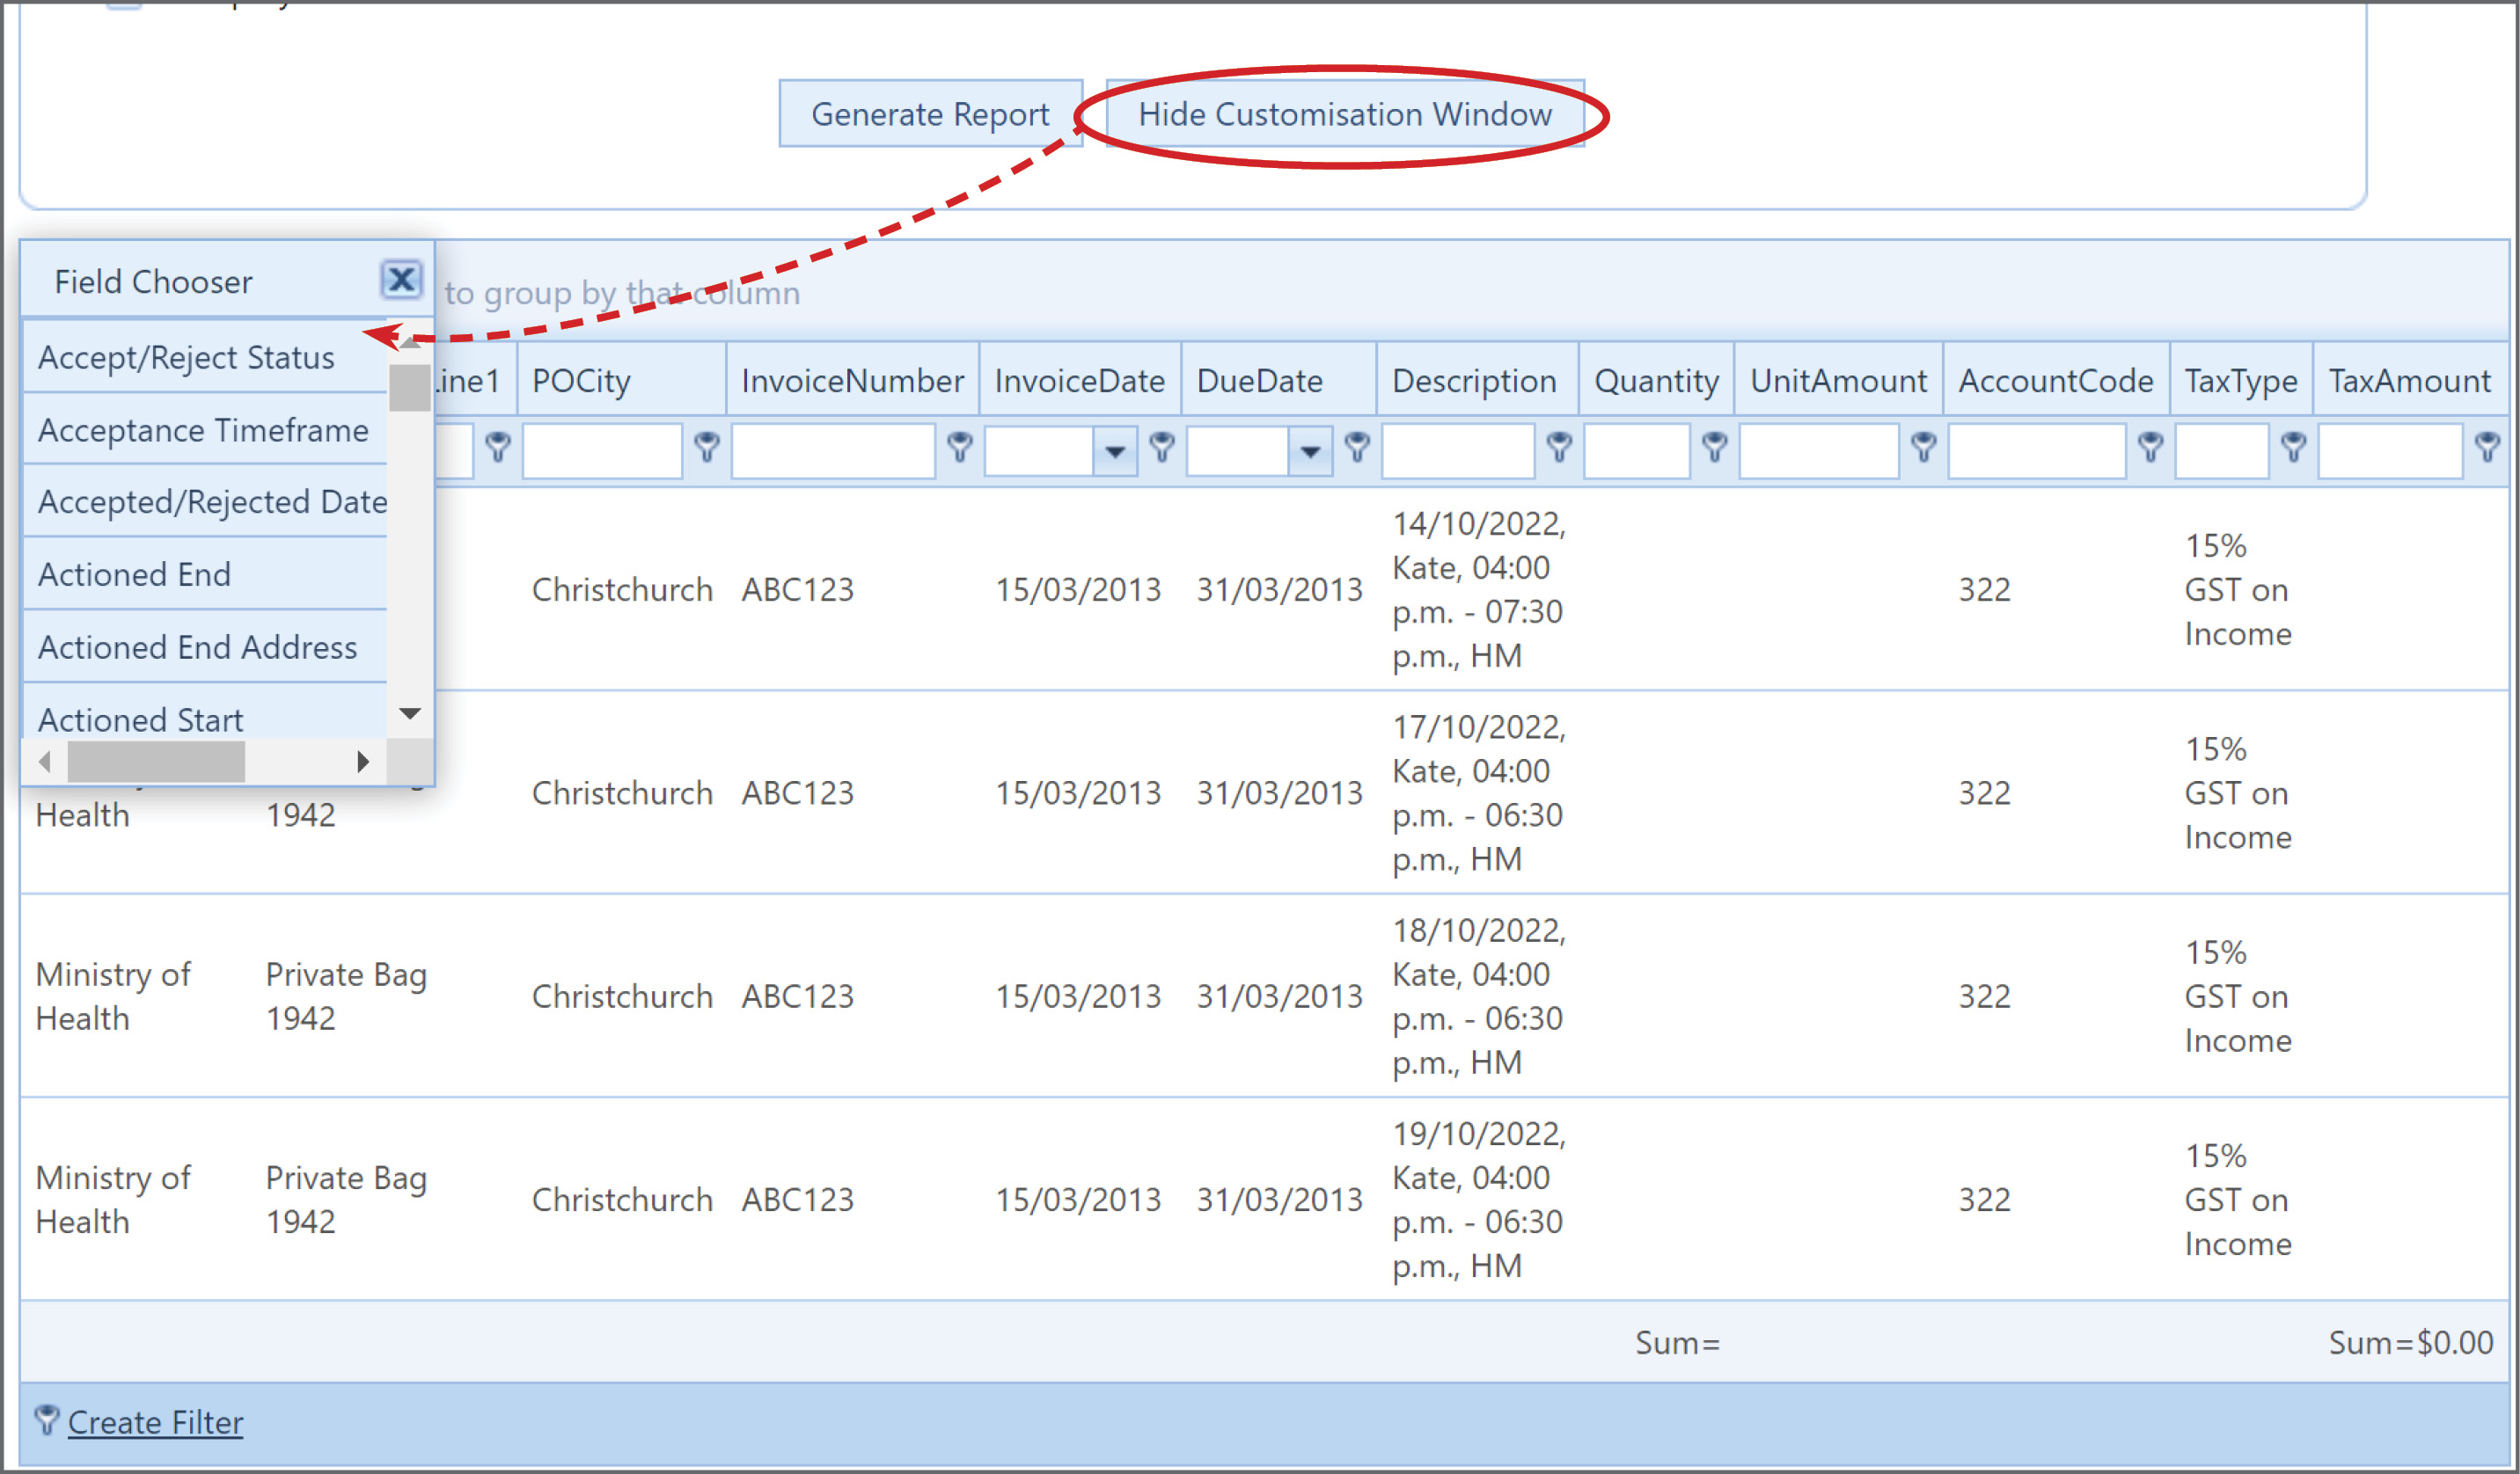
Task: Select Accepted/Rejected Date field in chooser
Action: [205, 501]
